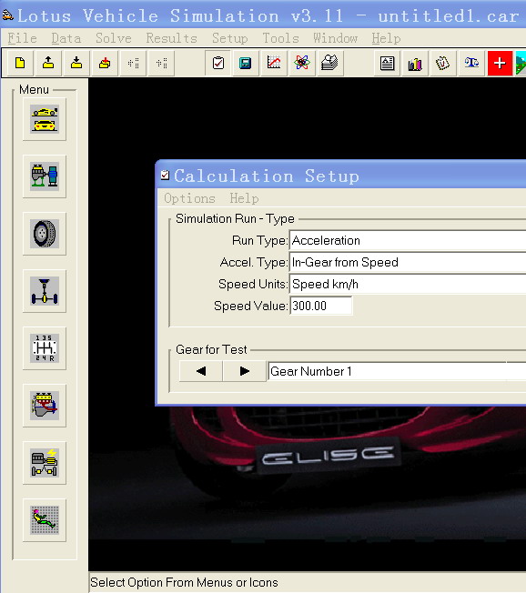The height and width of the screenshot is (593, 526).
Task: Open the results graph plot toolbar icon
Action: tap(274, 63)
